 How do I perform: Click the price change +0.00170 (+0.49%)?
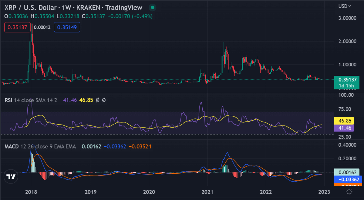click(x=130, y=16)
